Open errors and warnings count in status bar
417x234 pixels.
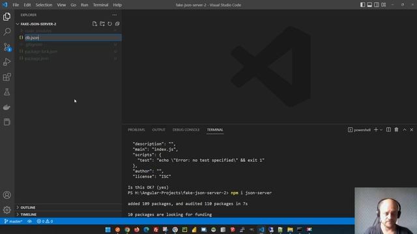[45, 221]
